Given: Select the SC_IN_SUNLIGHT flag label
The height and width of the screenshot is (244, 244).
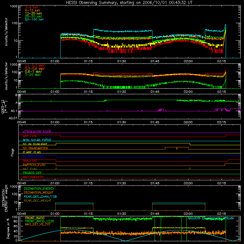Looking at the screenshot, I should click(35, 144).
